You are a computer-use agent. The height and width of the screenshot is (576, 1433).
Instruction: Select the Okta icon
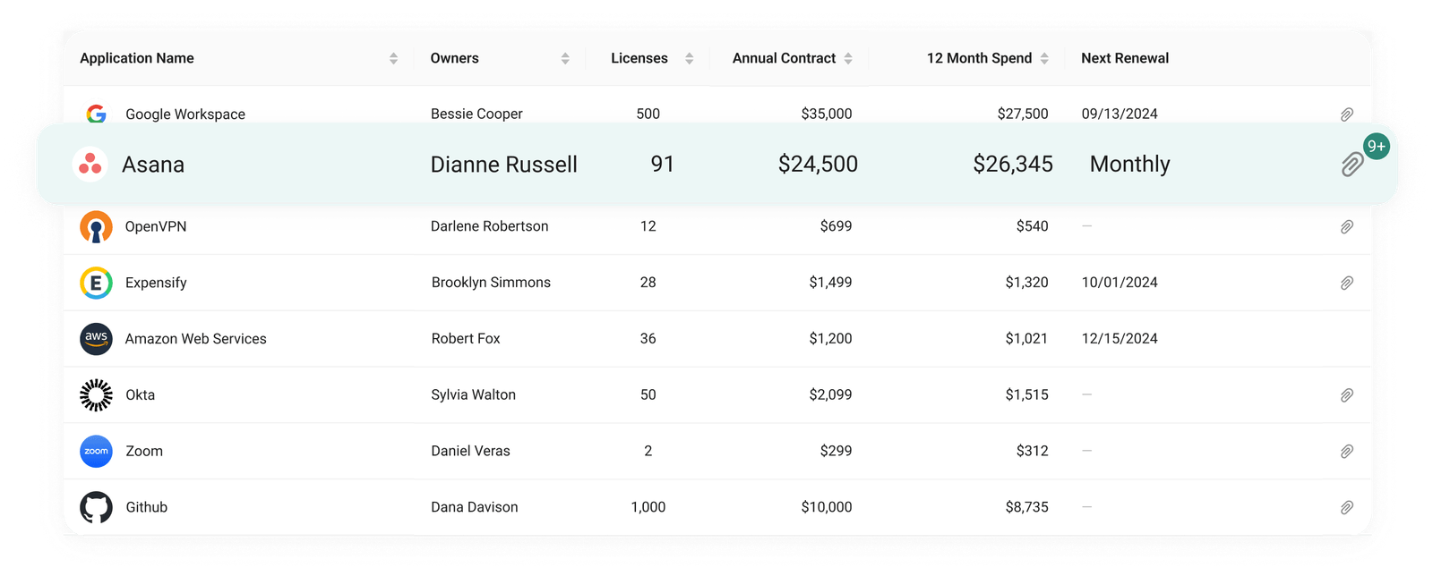96,394
